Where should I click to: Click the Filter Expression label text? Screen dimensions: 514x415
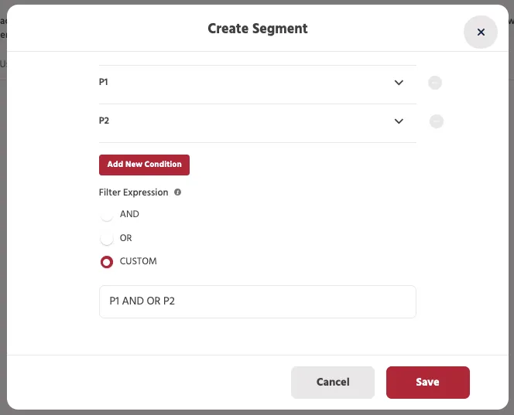pos(133,192)
